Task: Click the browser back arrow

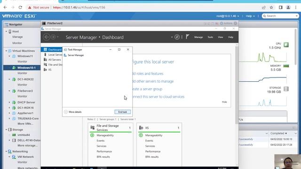Action: (x=5, y=8)
